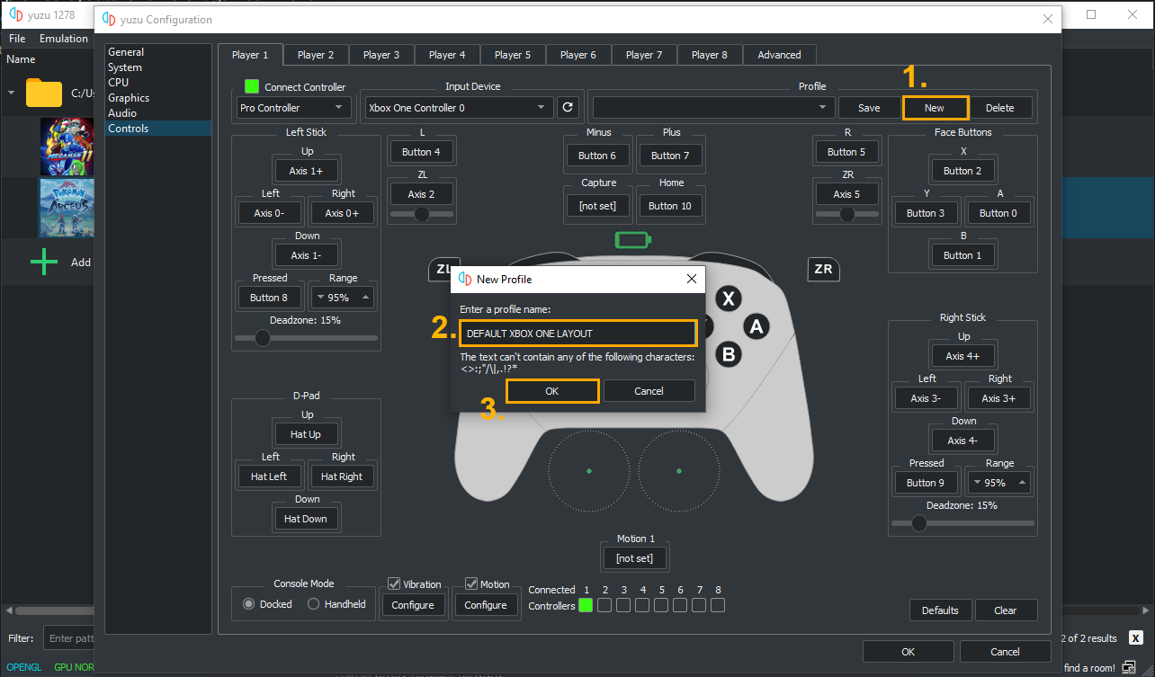Click the Defaults button
1155x677 pixels.
[940, 610]
